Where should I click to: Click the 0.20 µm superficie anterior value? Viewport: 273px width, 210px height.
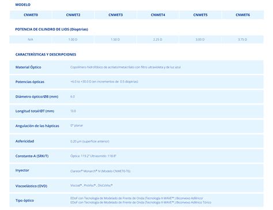pyautogui.click(x=90, y=141)
